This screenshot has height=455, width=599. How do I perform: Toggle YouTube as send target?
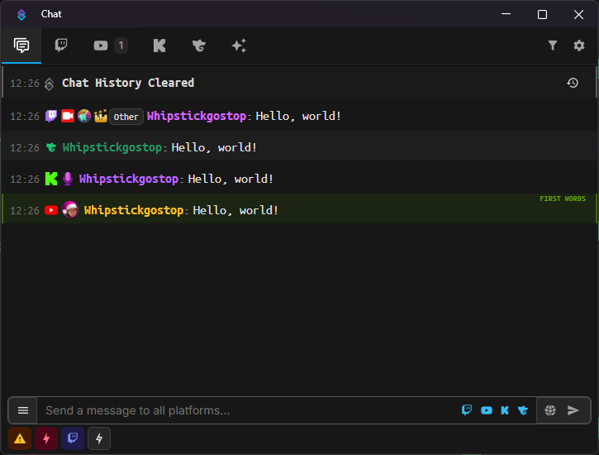pyautogui.click(x=487, y=410)
